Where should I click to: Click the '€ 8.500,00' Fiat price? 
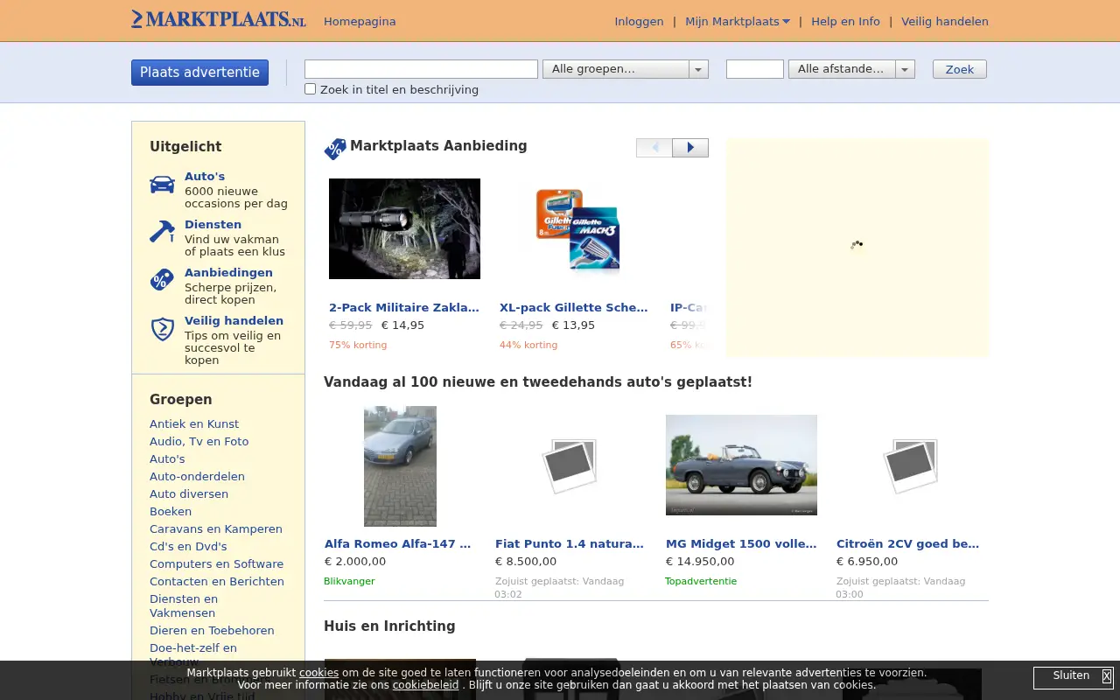pos(526,562)
